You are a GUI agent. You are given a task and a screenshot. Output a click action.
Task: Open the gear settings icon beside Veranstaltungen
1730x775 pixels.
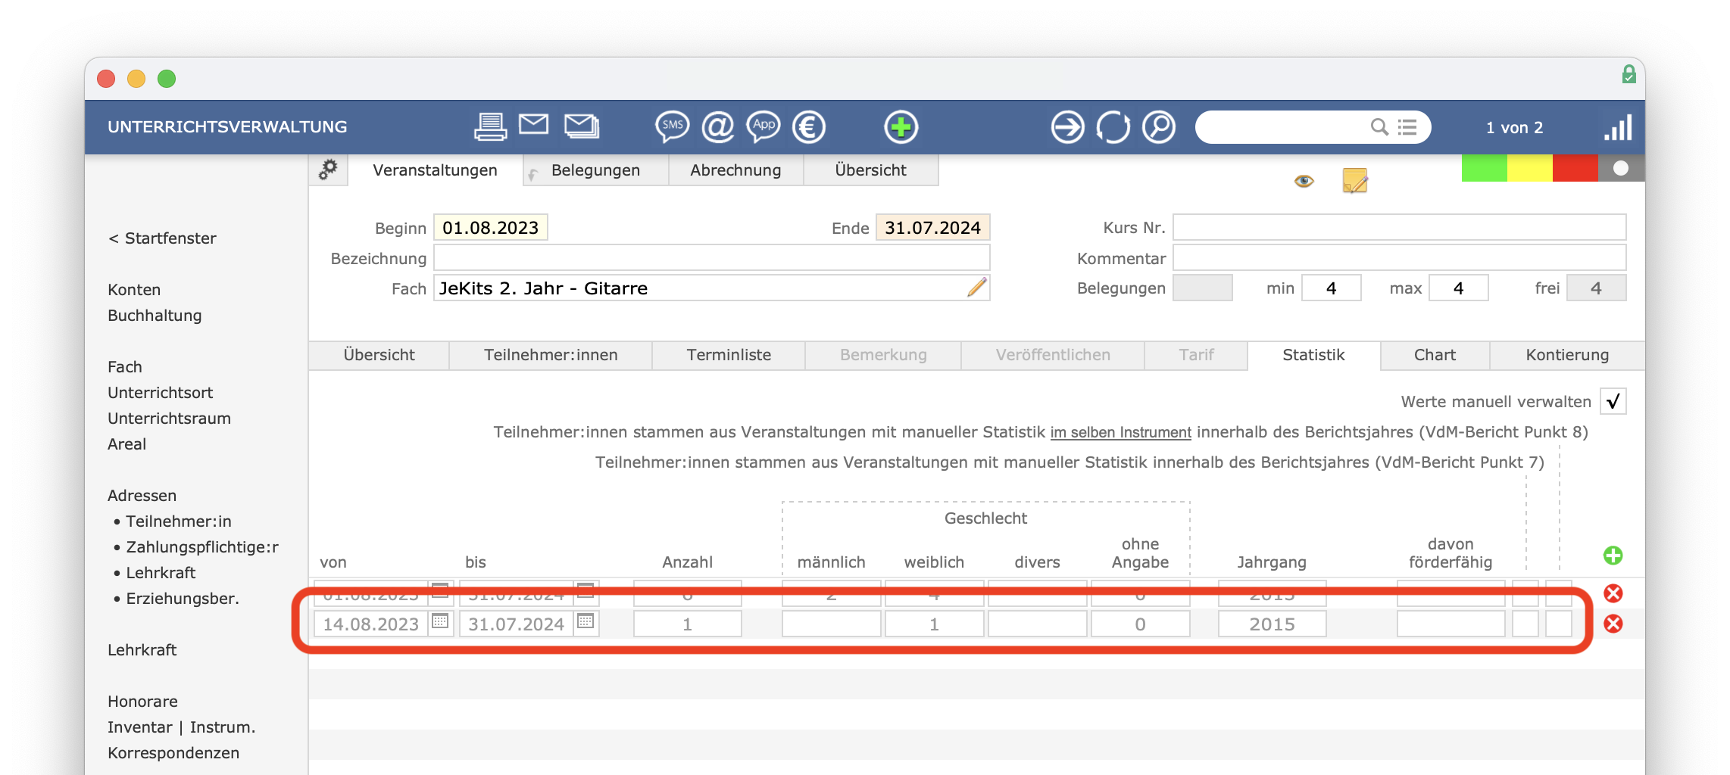[x=328, y=170]
